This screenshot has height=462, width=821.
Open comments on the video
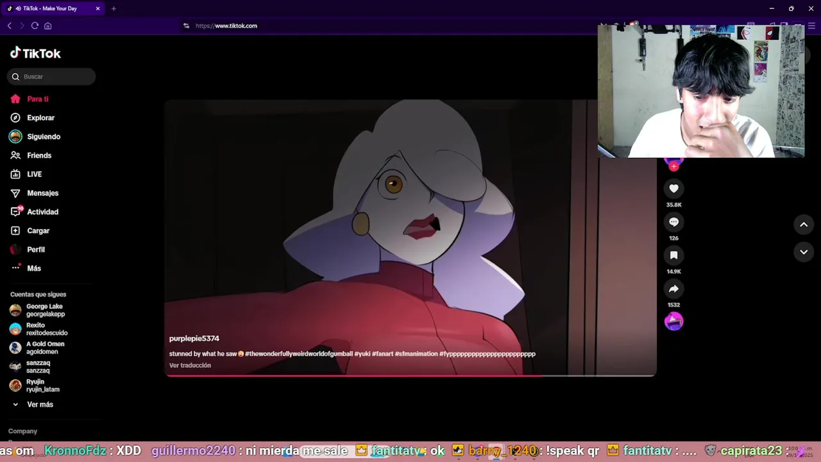673,222
